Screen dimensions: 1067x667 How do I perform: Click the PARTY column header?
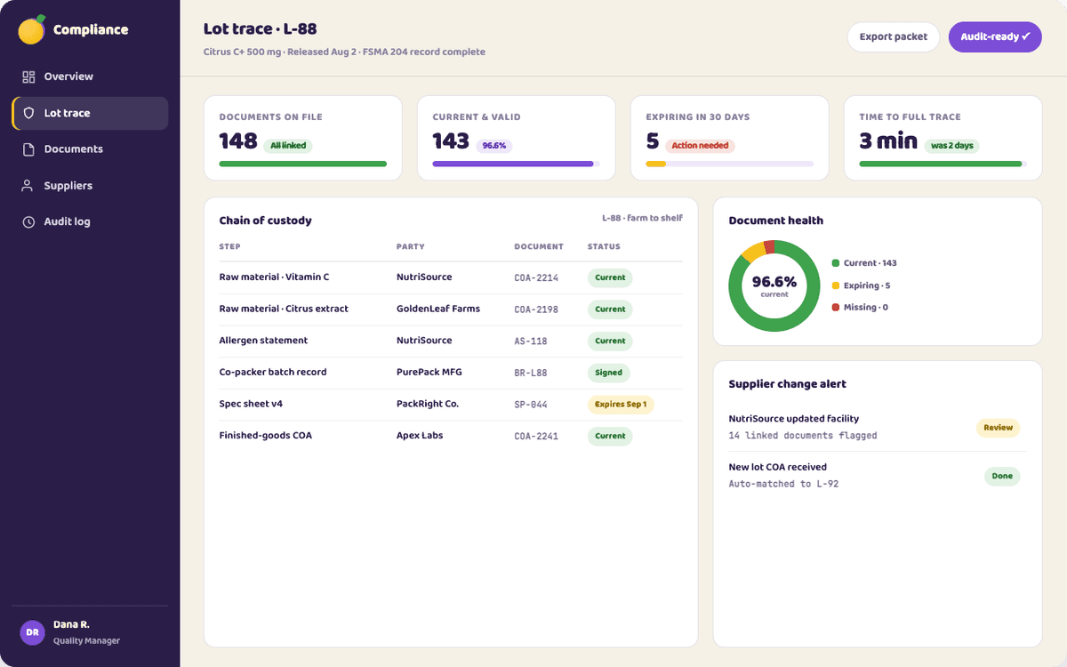click(411, 246)
